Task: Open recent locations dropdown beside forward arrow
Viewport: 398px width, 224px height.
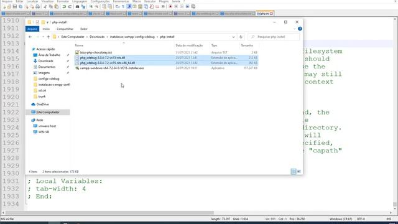Action: pos(43,37)
